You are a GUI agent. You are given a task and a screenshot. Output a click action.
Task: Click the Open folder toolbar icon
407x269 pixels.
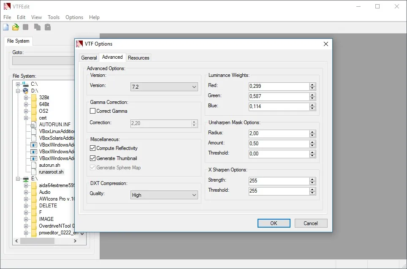[16, 27]
